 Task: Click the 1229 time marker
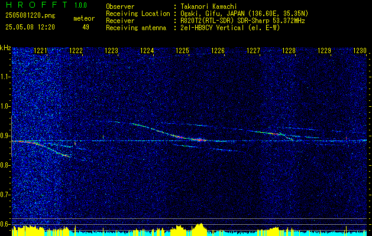[x=325, y=51]
